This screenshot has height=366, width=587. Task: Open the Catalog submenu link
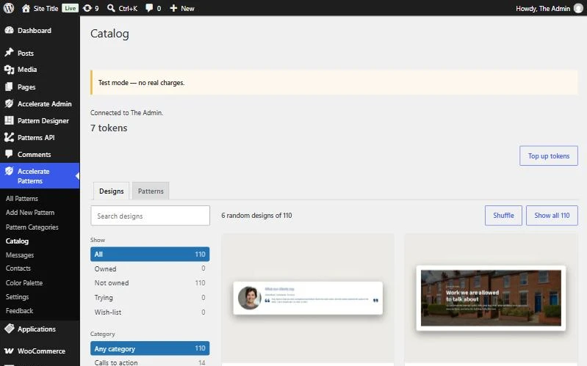[17, 241]
